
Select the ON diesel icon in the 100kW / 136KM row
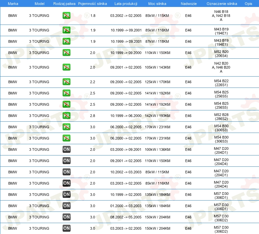[66, 149]
